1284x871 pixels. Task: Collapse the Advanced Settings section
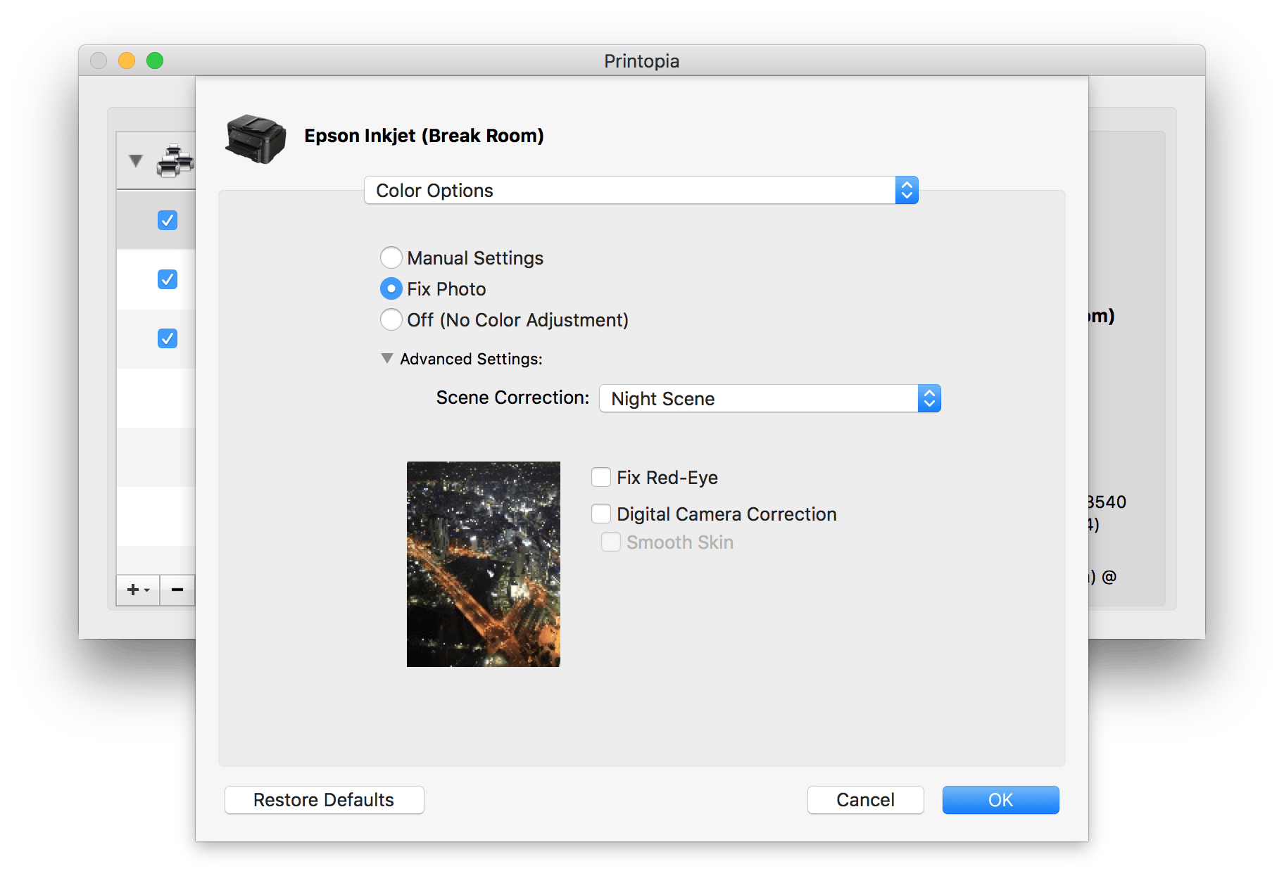tap(386, 358)
